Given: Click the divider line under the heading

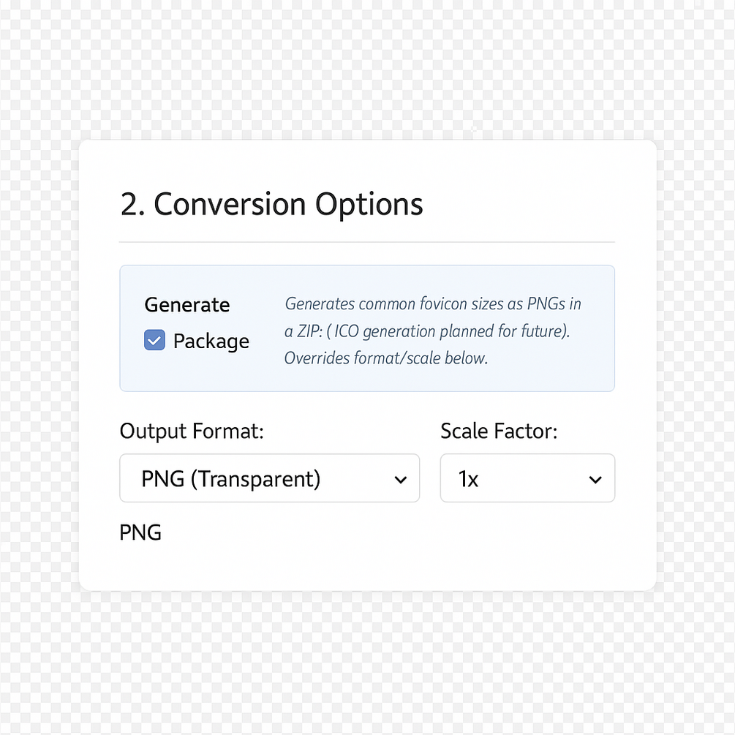Looking at the screenshot, I should (x=366, y=241).
